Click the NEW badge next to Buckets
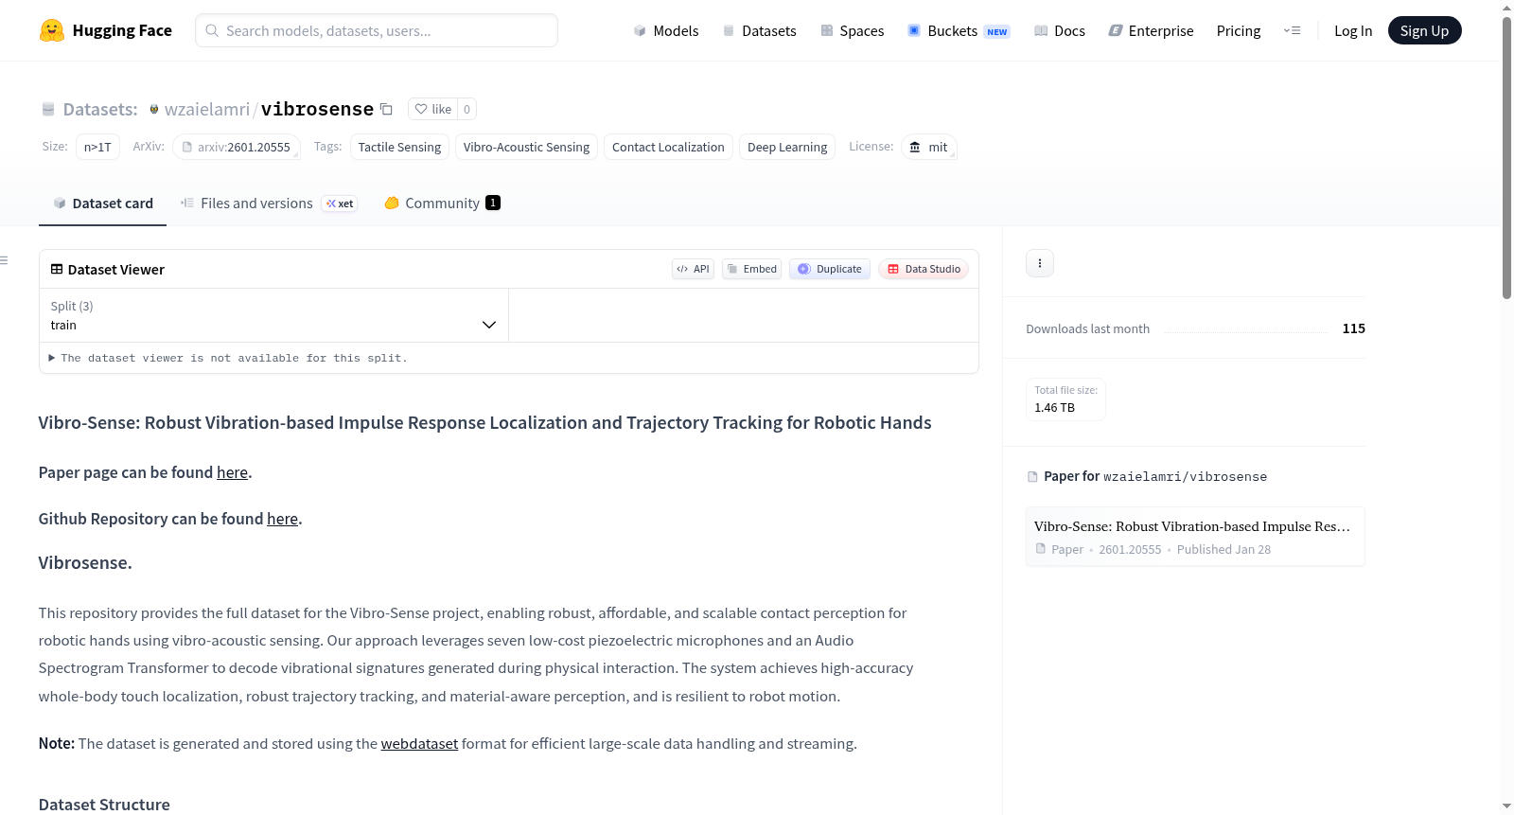 point(997,31)
